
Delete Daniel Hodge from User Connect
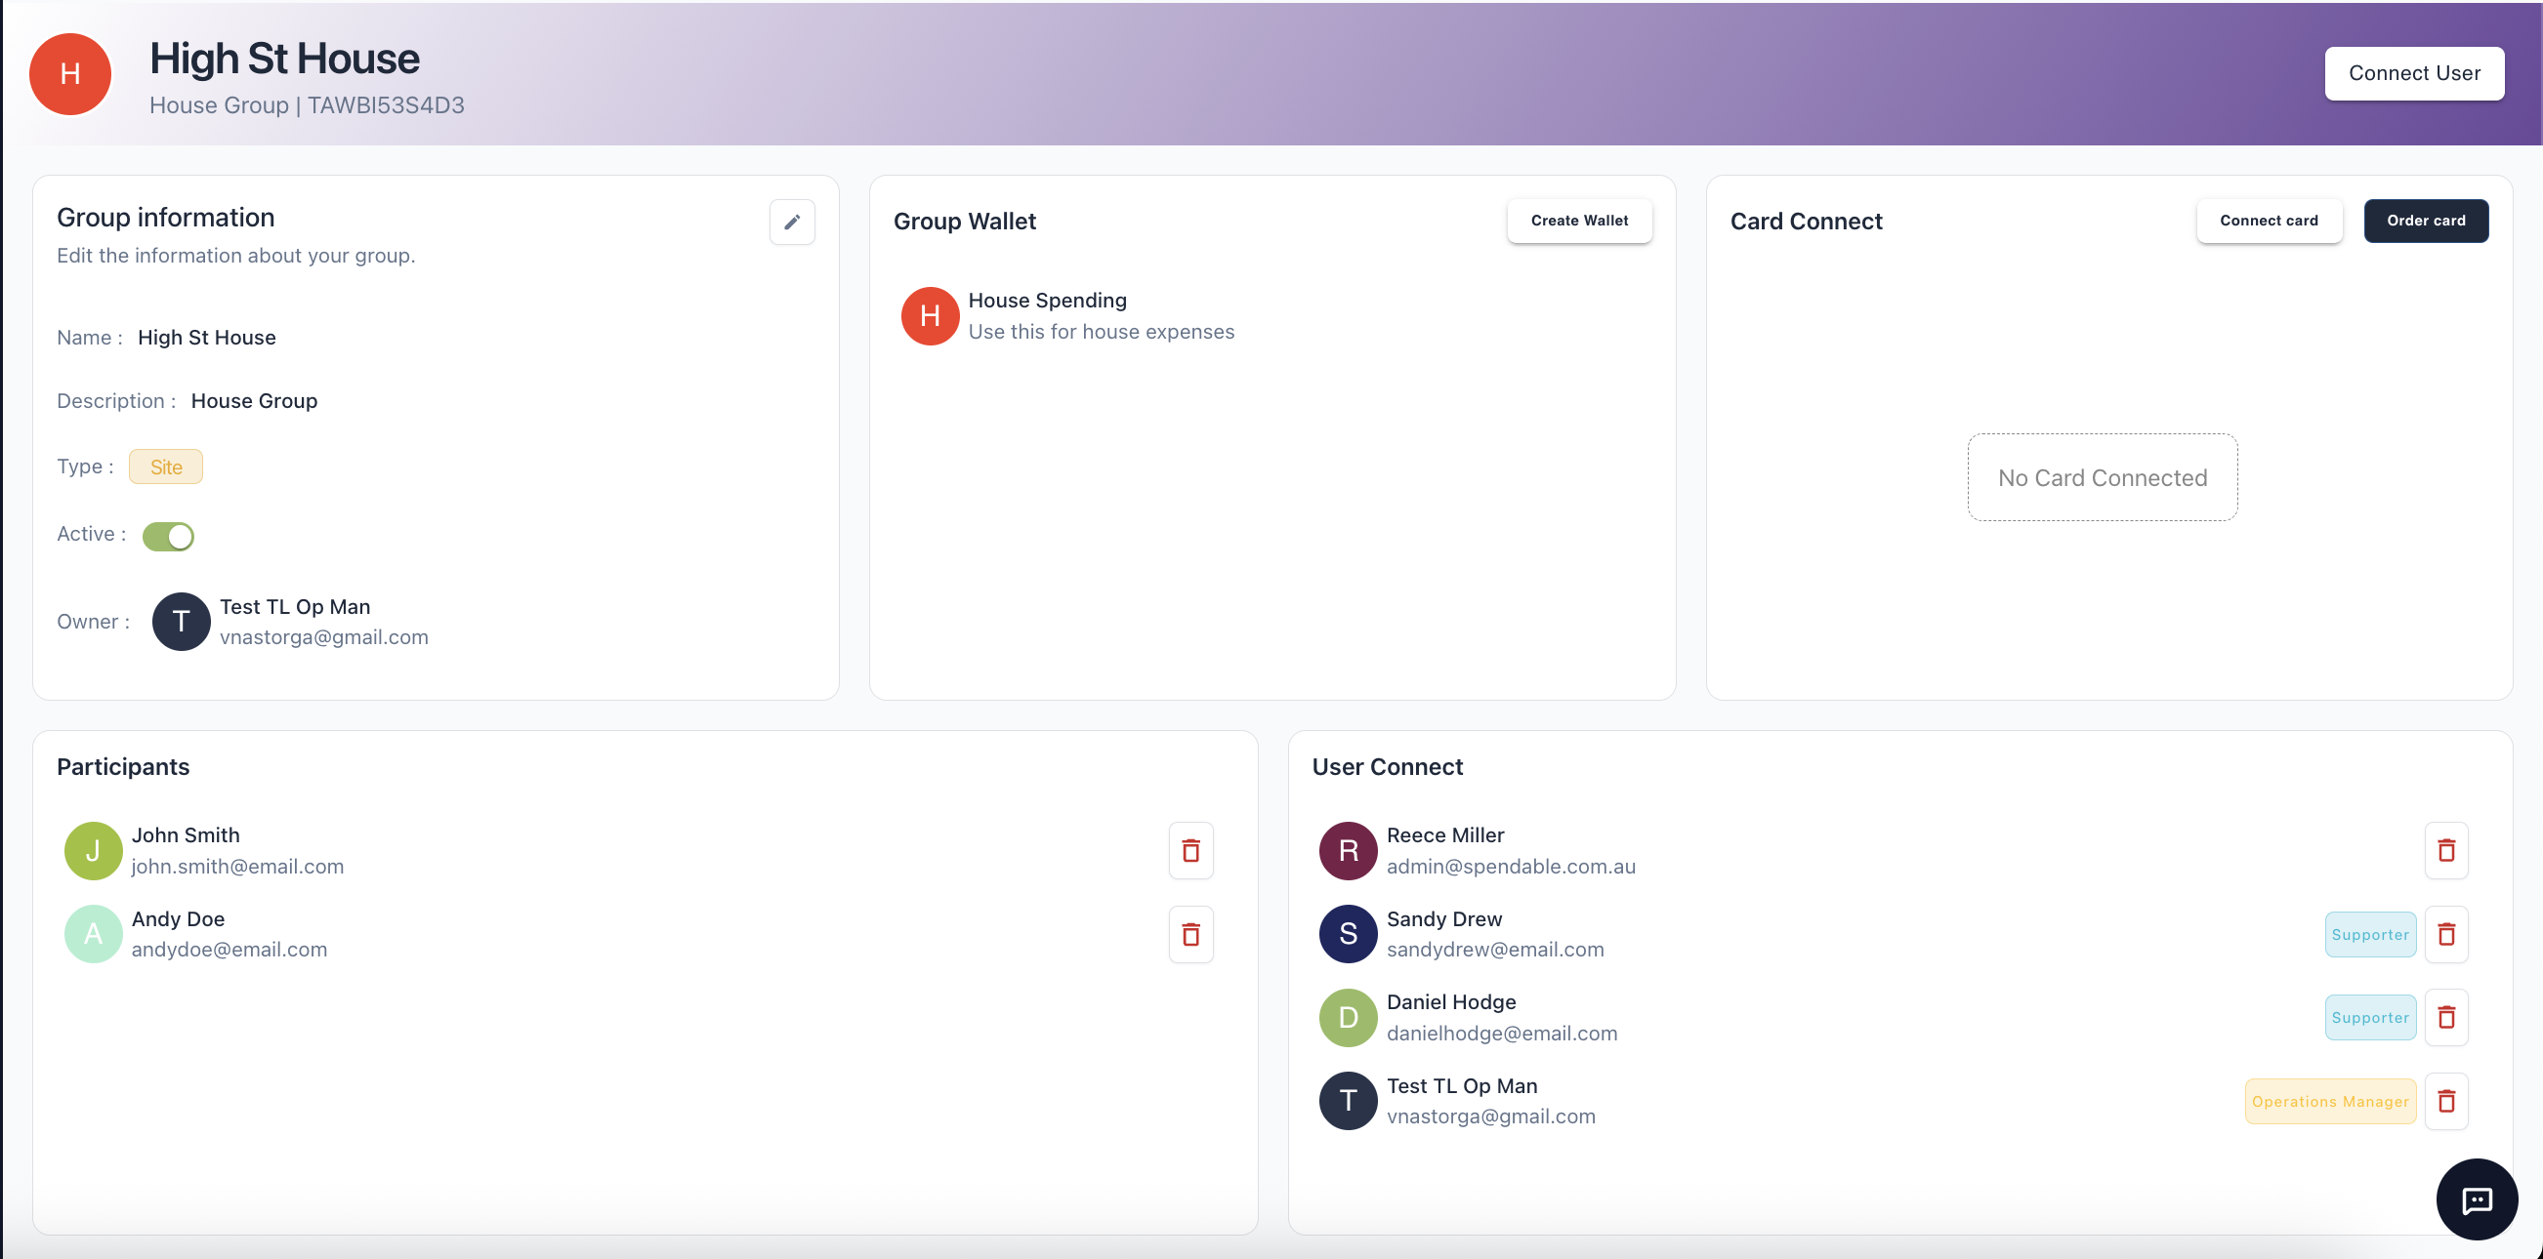2445,1017
